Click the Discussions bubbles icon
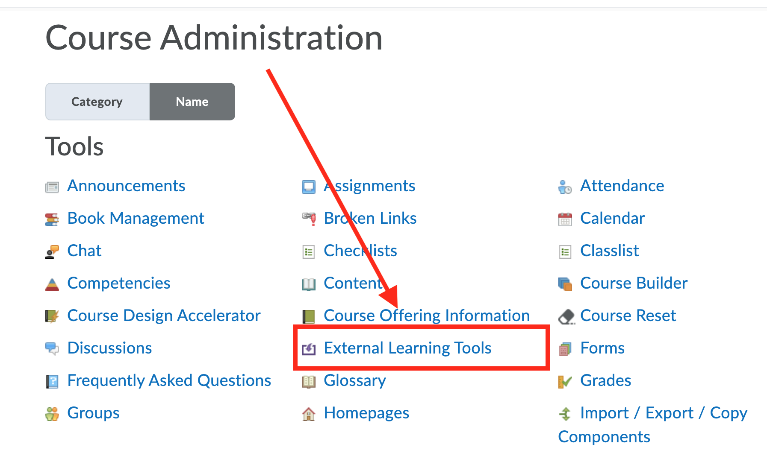The height and width of the screenshot is (450, 767). [52, 349]
